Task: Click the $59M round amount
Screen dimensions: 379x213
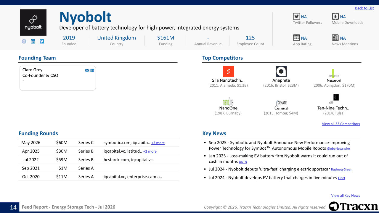Action: pyautogui.click(x=62, y=160)
